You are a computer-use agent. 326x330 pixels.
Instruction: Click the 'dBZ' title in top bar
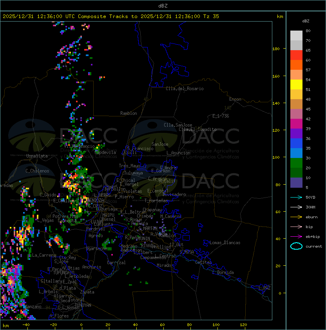pyautogui.click(x=163, y=6)
